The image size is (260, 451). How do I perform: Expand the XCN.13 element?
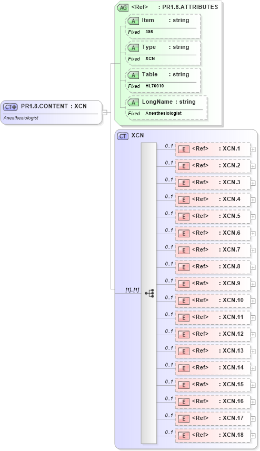point(253,352)
